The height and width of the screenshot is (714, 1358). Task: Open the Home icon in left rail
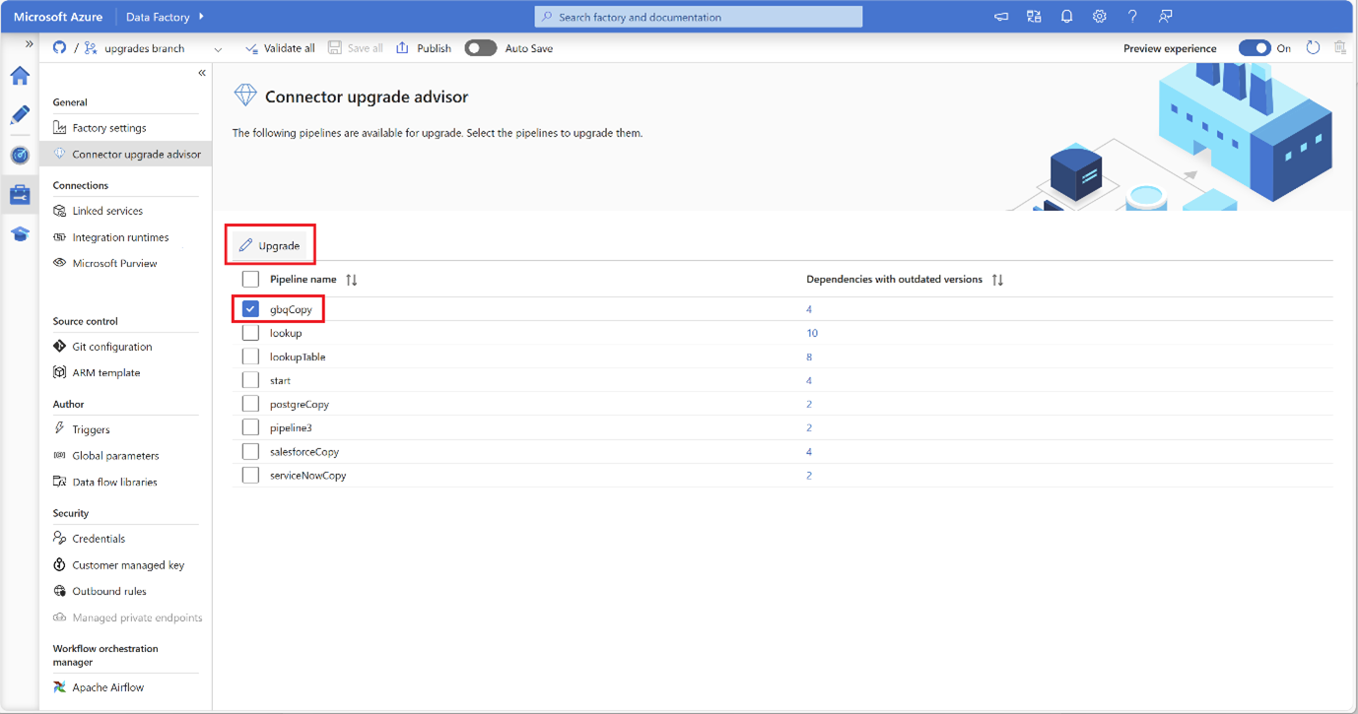(20, 76)
